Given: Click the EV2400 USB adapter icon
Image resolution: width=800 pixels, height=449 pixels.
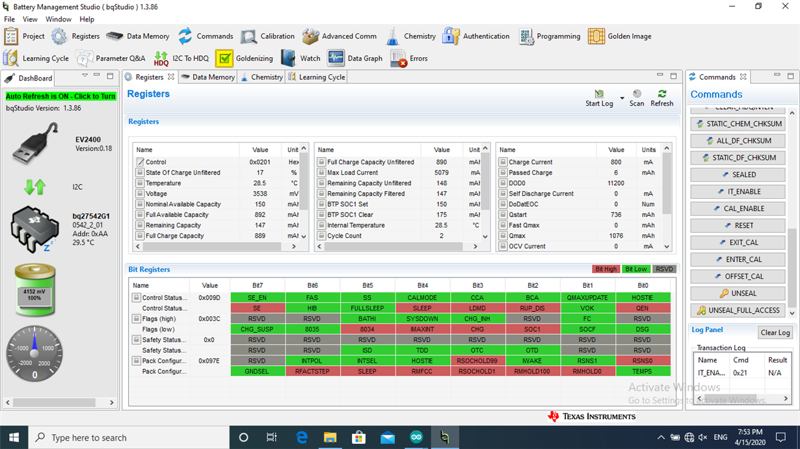Looking at the screenshot, I should [x=35, y=143].
